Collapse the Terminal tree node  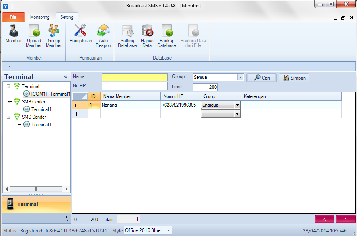pyautogui.click(x=9, y=86)
